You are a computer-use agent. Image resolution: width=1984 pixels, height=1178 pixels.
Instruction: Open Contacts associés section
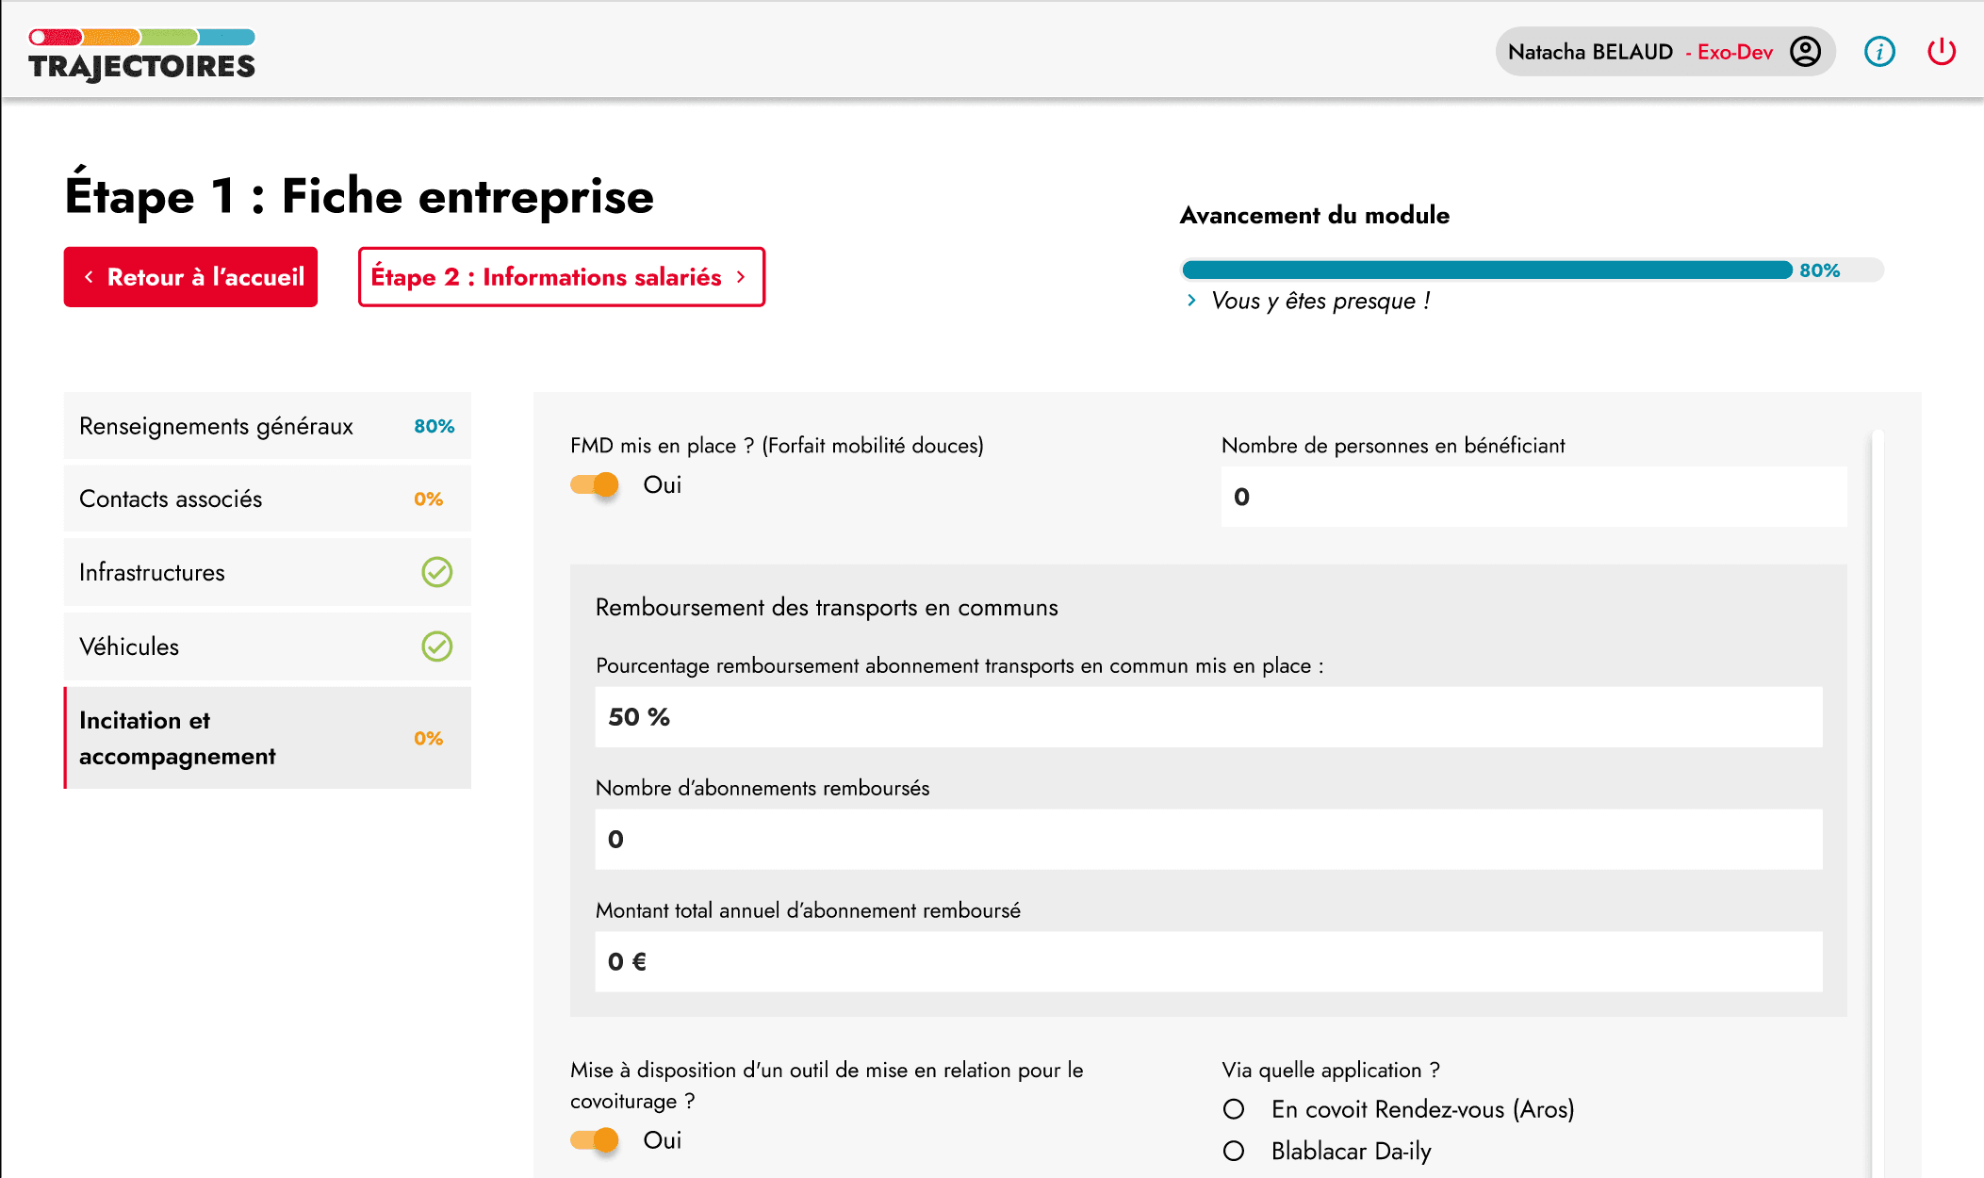(x=268, y=499)
